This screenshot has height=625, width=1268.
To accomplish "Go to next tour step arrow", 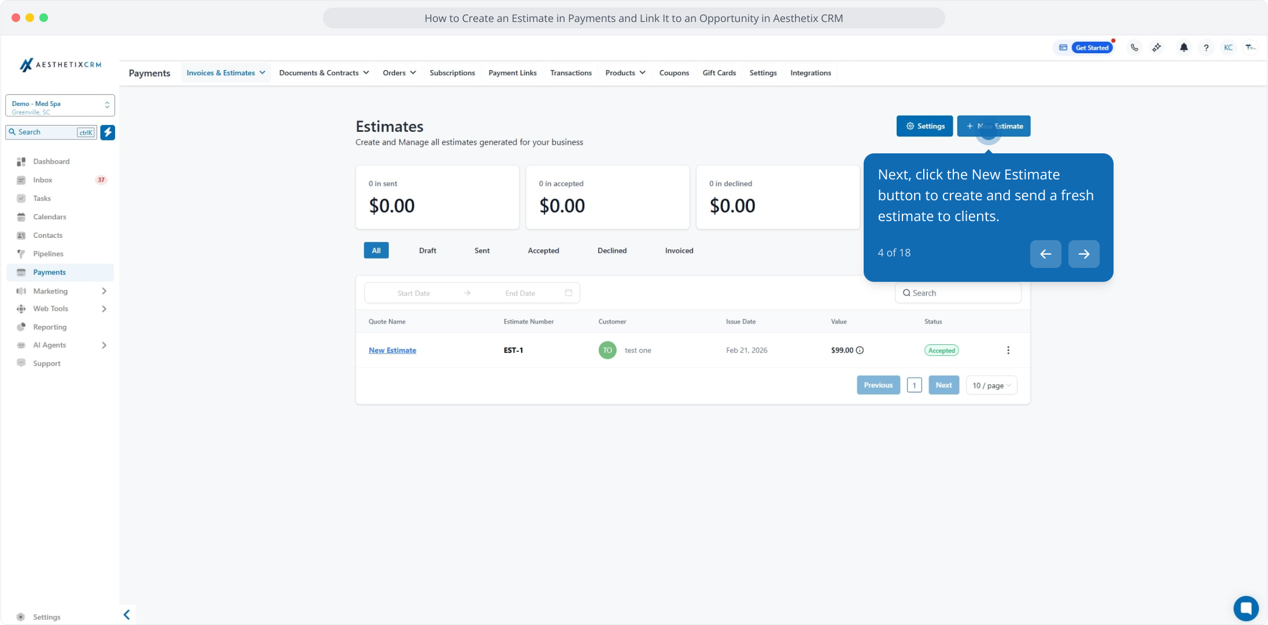I will [x=1083, y=253].
